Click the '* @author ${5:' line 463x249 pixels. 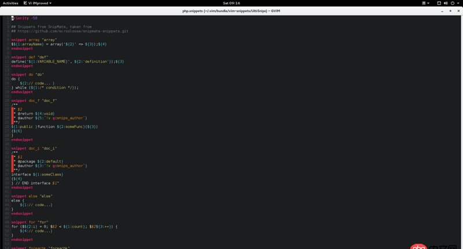[50, 118]
